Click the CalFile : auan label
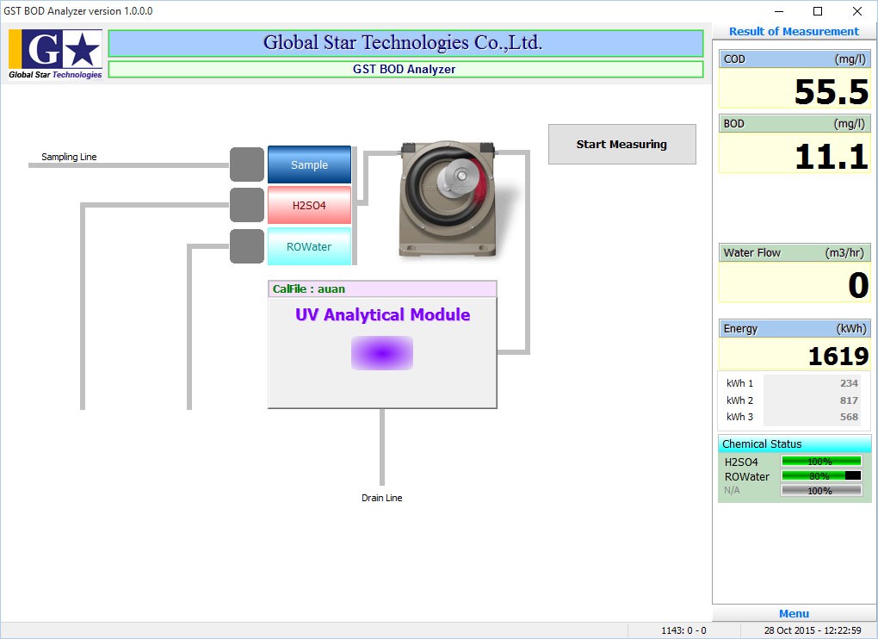 (x=308, y=289)
